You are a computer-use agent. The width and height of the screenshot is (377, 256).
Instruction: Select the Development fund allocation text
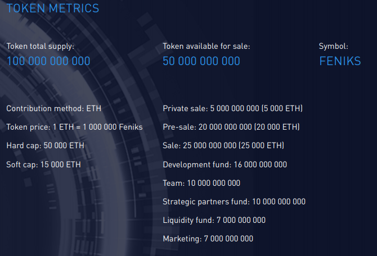pyautogui.click(x=225, y=164)
